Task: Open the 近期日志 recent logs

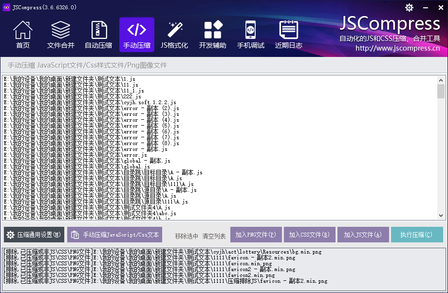Action: pyautogui.click(x=289, y=35)
